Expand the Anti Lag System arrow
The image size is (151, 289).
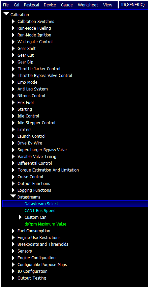[13, 89]
